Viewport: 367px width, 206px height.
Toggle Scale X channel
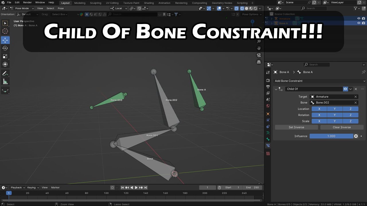point(319,121)
